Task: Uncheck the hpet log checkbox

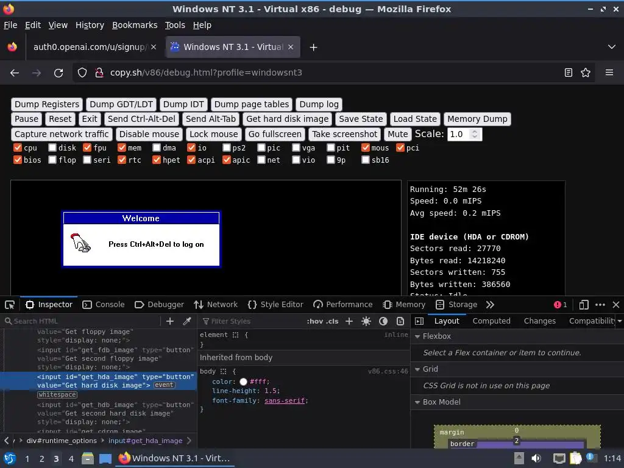Action: click(157, 160)
